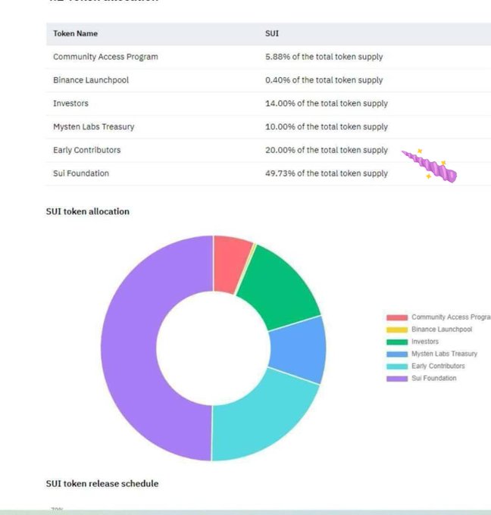Click '10.00% of the total token supply'
491x515 pixels.
pyautogui.click(x=327, y=126)
